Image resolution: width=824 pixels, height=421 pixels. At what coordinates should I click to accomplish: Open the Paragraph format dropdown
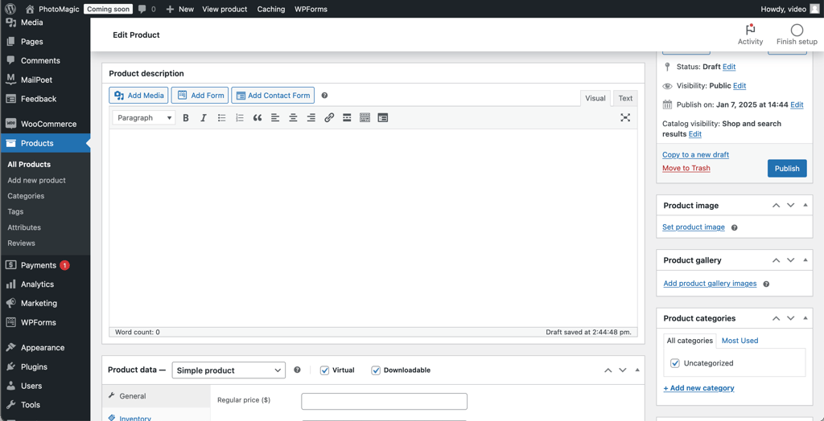pos(143,118)
